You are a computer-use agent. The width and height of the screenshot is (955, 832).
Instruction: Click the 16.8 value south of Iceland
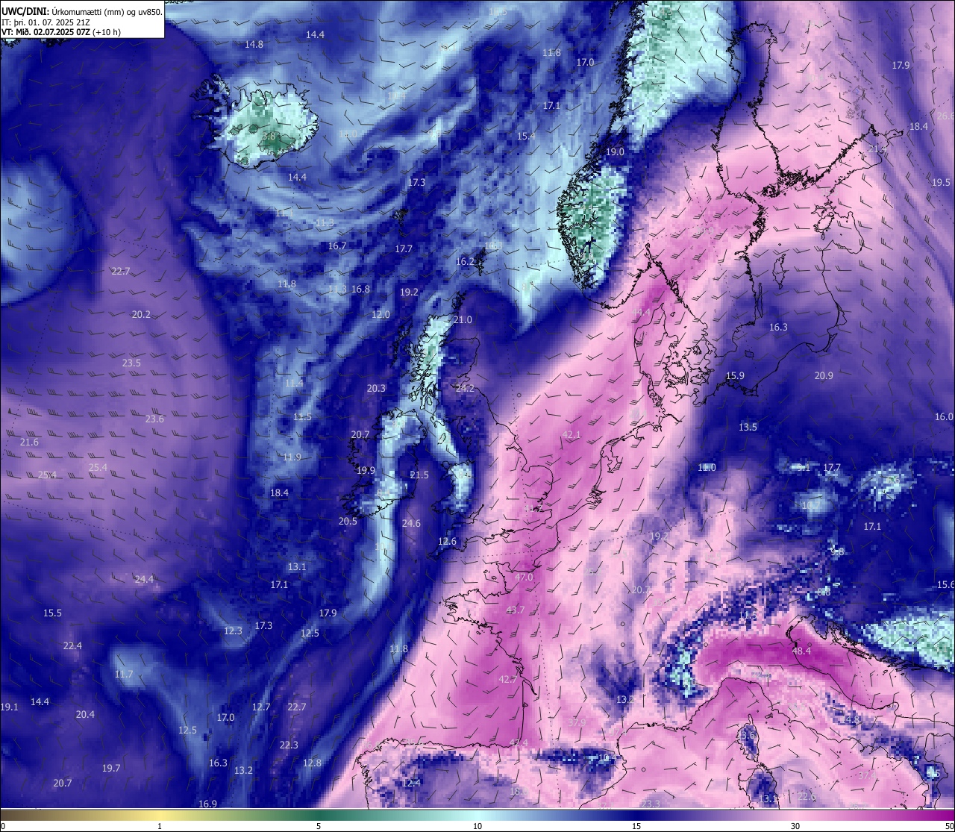tap(360, 290)
